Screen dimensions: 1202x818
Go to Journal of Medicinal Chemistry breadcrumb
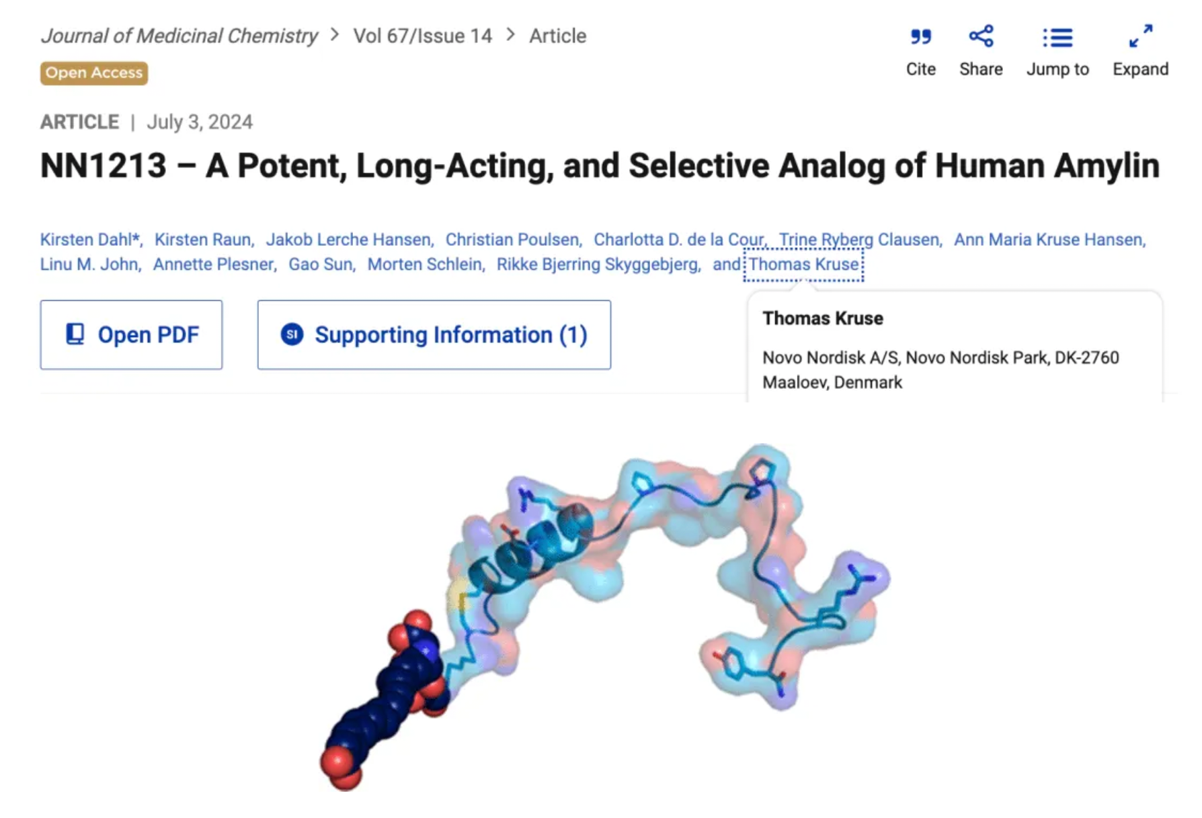[179, 36]
